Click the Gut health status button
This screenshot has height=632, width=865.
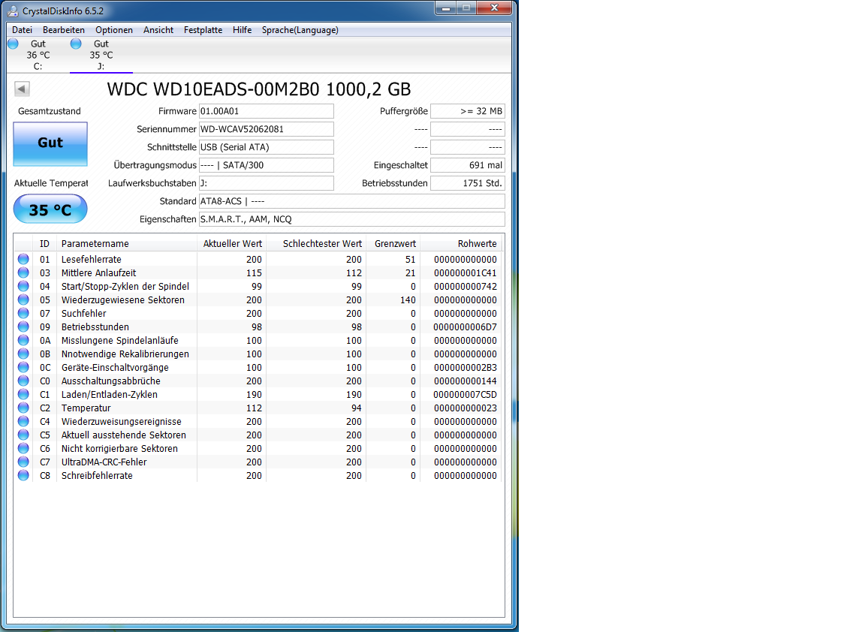50,143
